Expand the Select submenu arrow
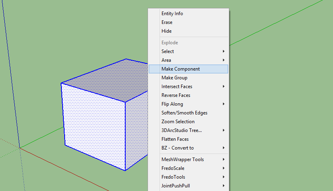Viewport: 333px width, 191px height. [224, 51]
